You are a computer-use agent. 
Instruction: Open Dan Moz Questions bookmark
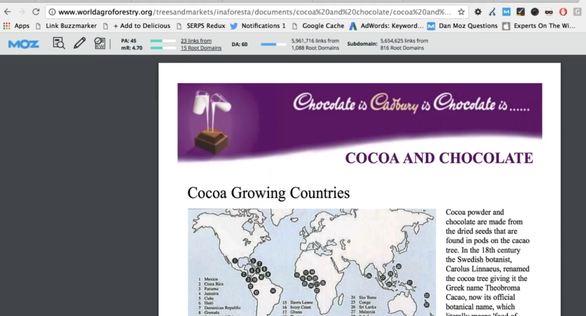coord(462,26)
